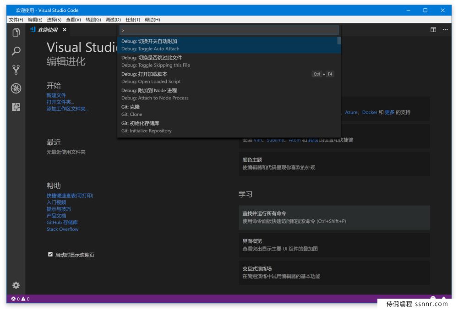Open the Search view in activity bar
458x311 pixels.
pos(16,51)
